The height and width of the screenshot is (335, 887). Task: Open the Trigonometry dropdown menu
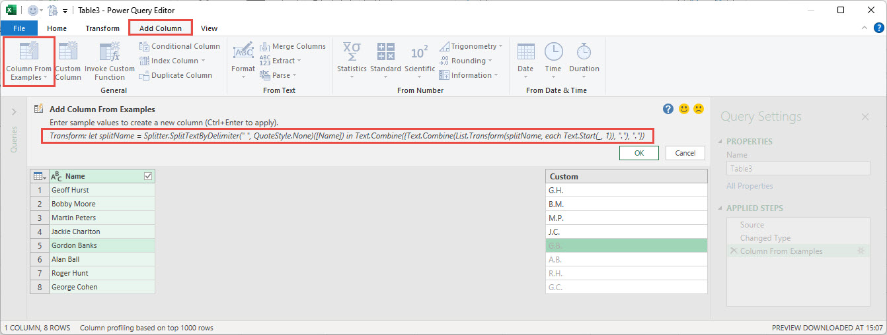[500, 46]
